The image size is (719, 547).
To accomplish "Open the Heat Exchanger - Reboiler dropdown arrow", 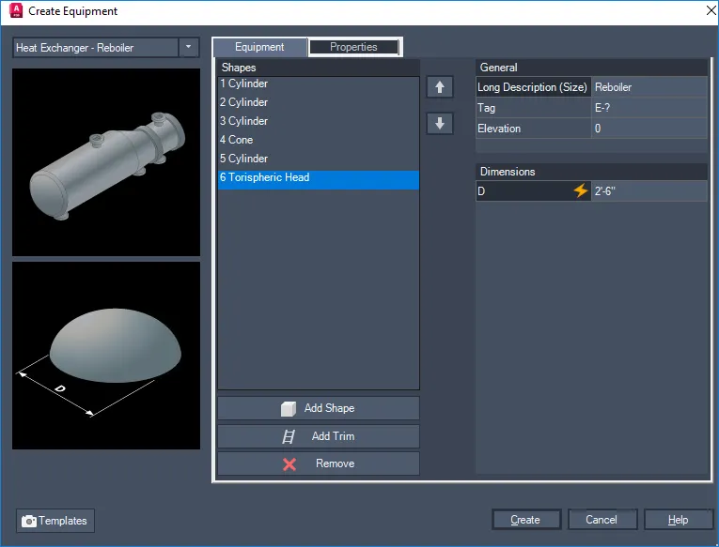I will coord(189,47).
